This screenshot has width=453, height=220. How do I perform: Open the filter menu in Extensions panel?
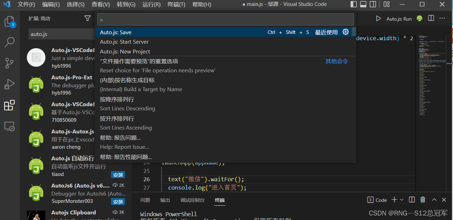coord(87,19)
